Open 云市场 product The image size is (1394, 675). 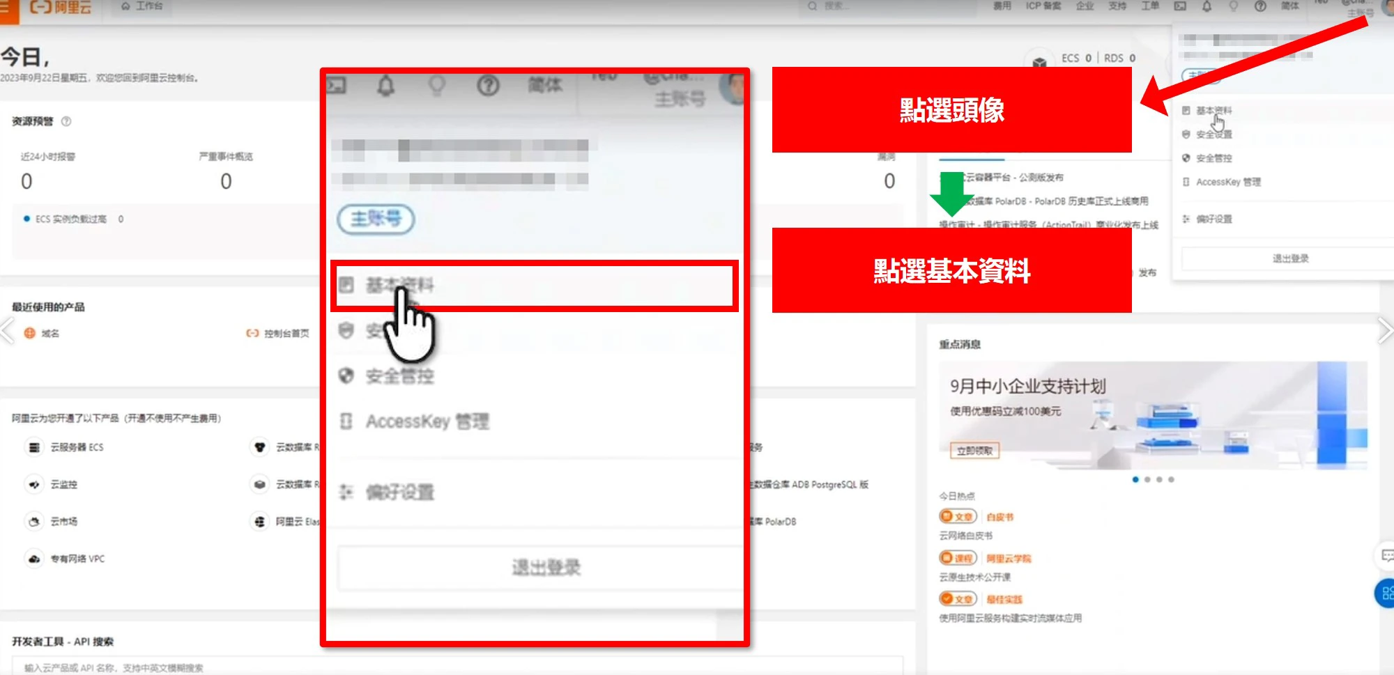click(x=63, y=521)
